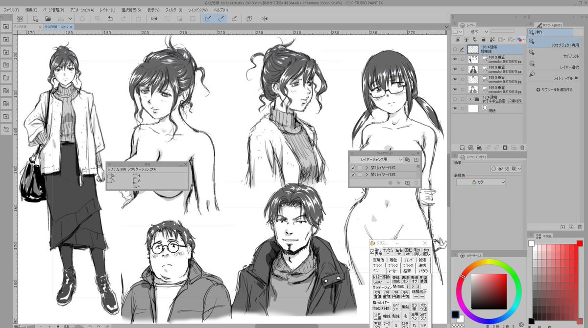The image size is (588, 328).
Task: Open the レイヤージャンプ用 action set dropdown
Action: pos(376,159)
